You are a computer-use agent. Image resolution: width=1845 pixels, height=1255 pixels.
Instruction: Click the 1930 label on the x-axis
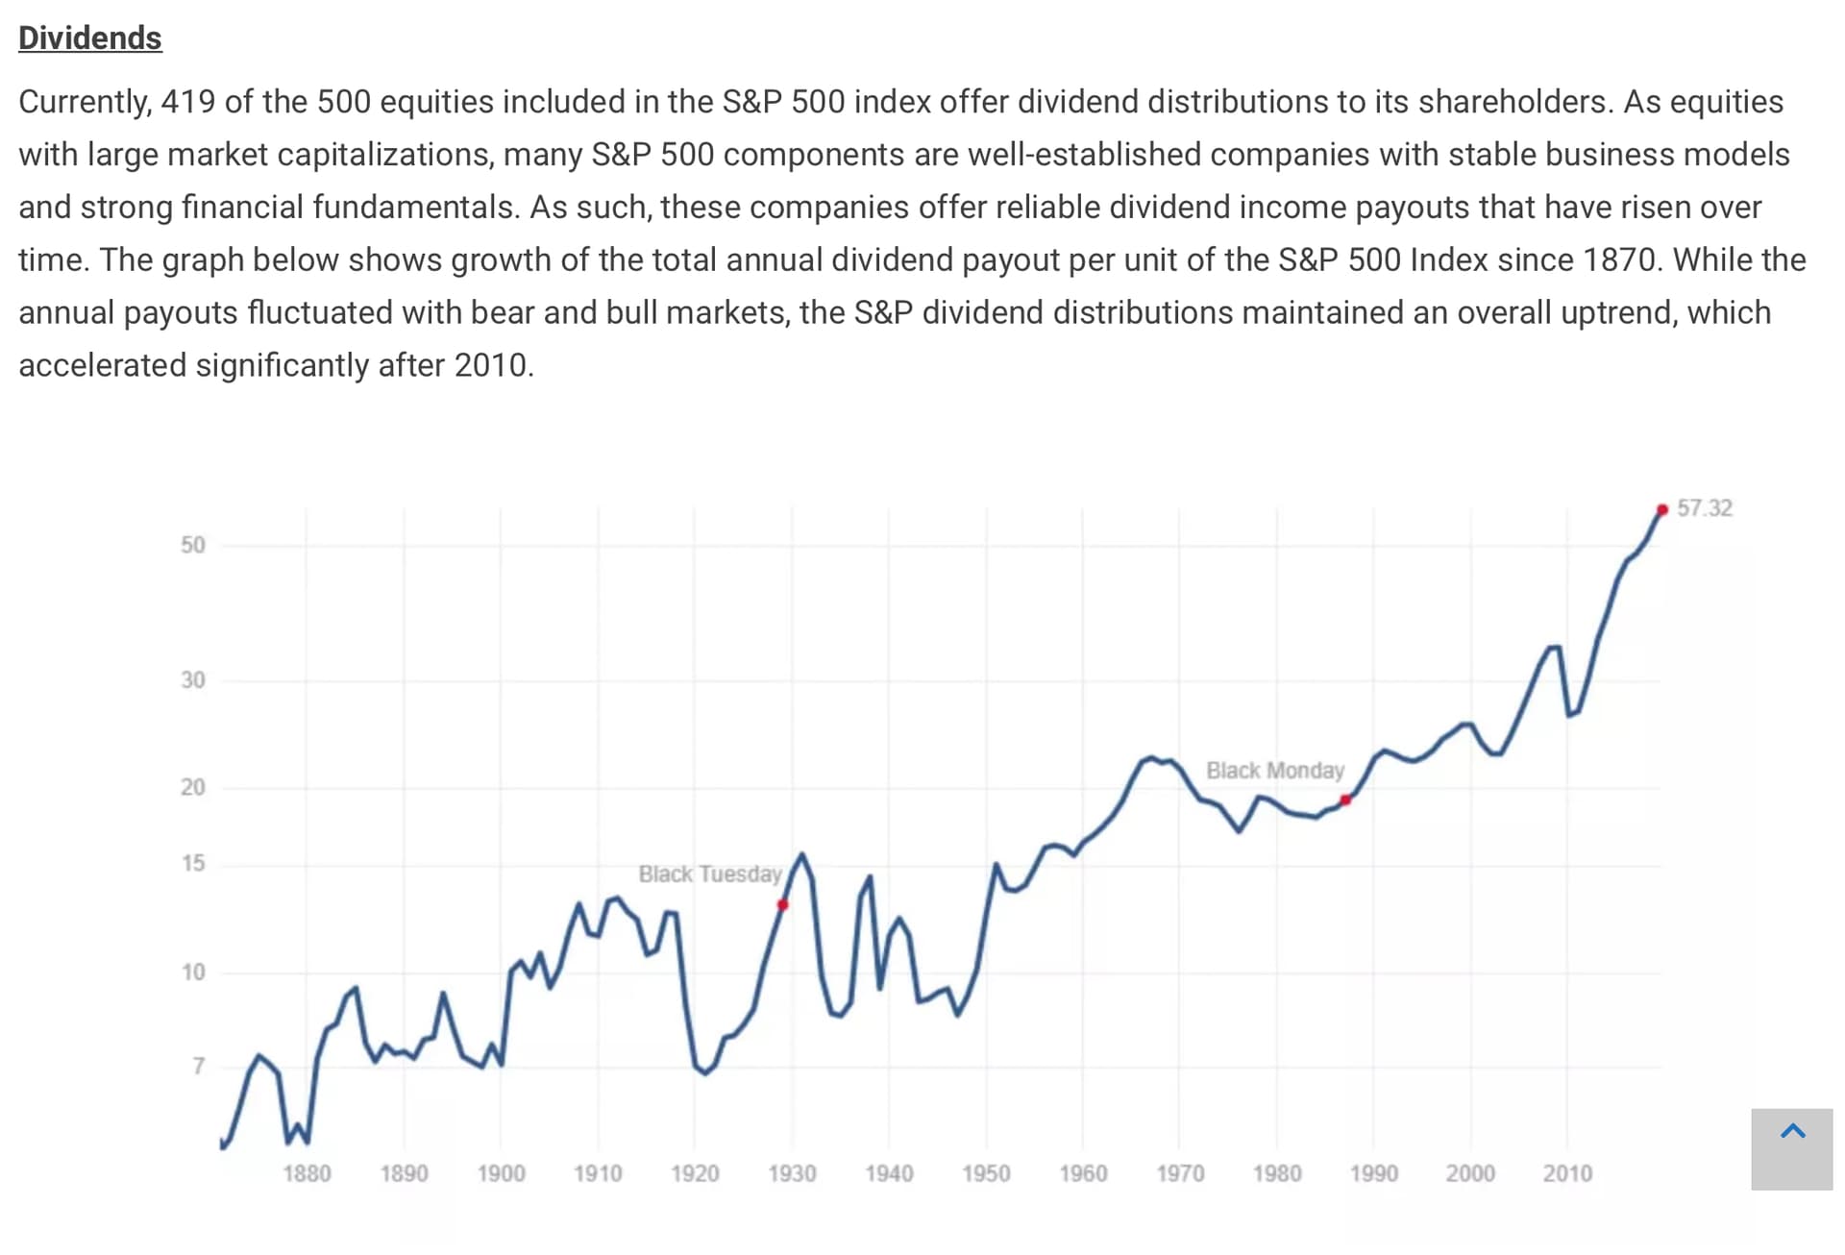click(x=792, y=1173)
